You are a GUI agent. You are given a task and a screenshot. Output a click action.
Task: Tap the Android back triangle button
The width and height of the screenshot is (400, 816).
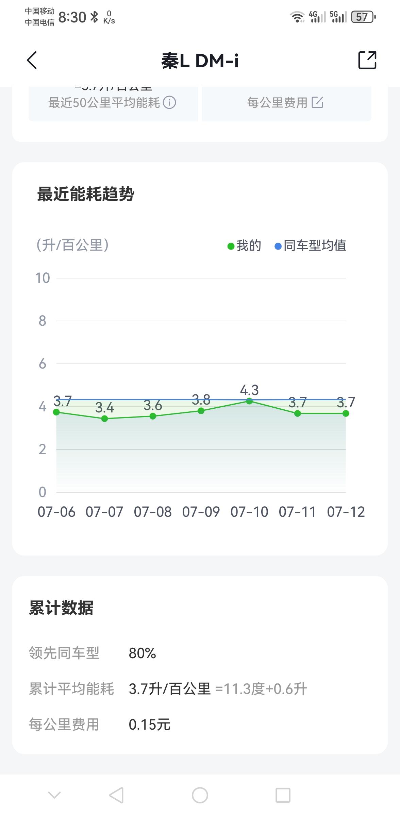[116, 795]
